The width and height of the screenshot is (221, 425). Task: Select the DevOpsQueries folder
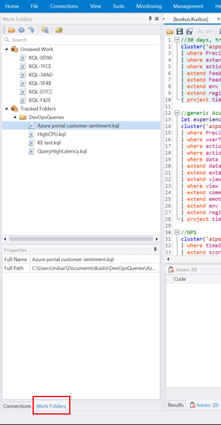(x=47, y=118)
